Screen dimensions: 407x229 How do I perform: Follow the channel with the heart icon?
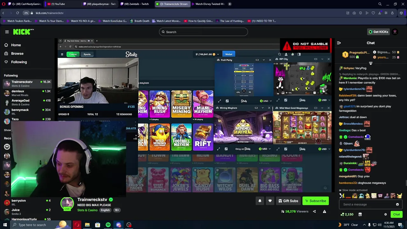[x=270, y=201]
